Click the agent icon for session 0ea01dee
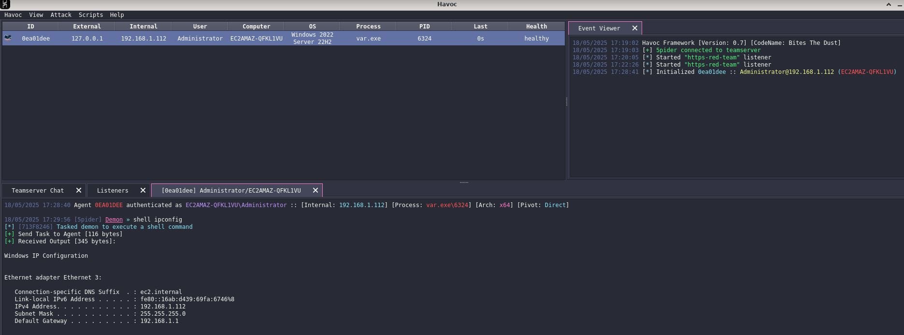Image resolution: width=904 pixels, height=335 pixels. point(8,38)
